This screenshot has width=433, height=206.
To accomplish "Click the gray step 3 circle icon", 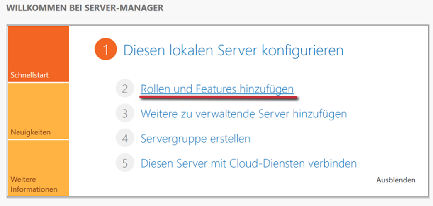I will [x=125, y=114].
